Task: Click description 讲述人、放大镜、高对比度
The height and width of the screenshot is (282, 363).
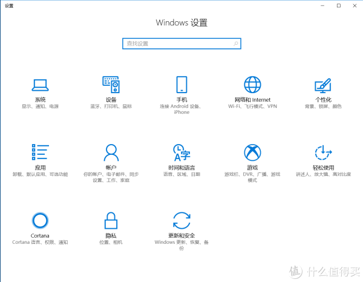Action: pyautogui.click(x=324, y=174)
